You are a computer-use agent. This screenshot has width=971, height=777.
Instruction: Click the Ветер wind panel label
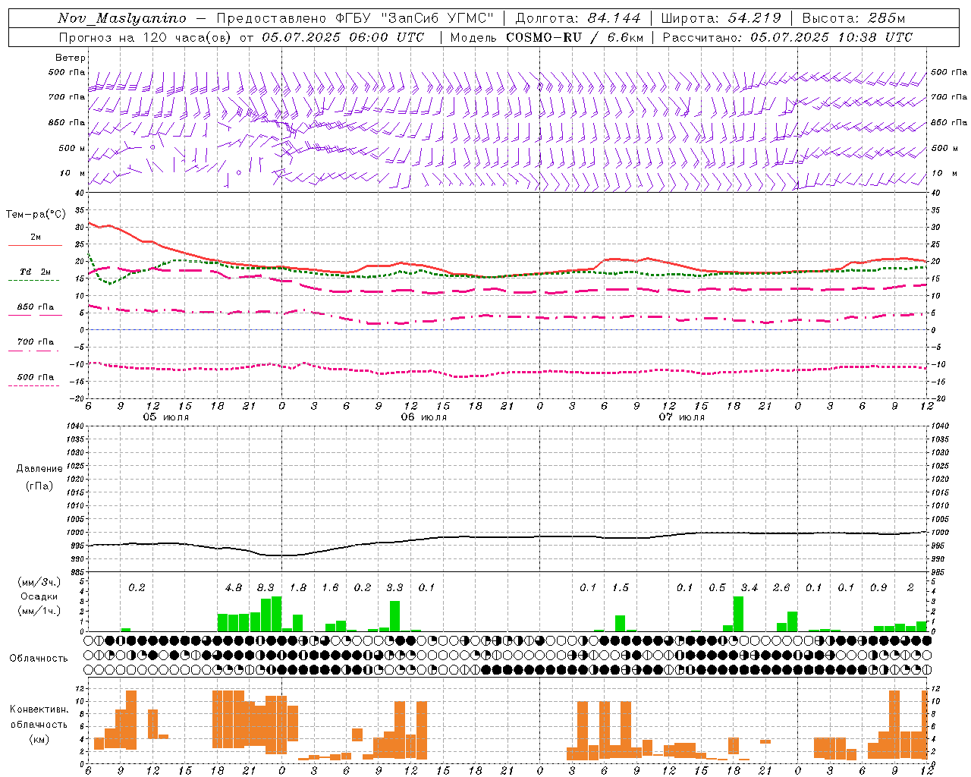tap(71, 58)
